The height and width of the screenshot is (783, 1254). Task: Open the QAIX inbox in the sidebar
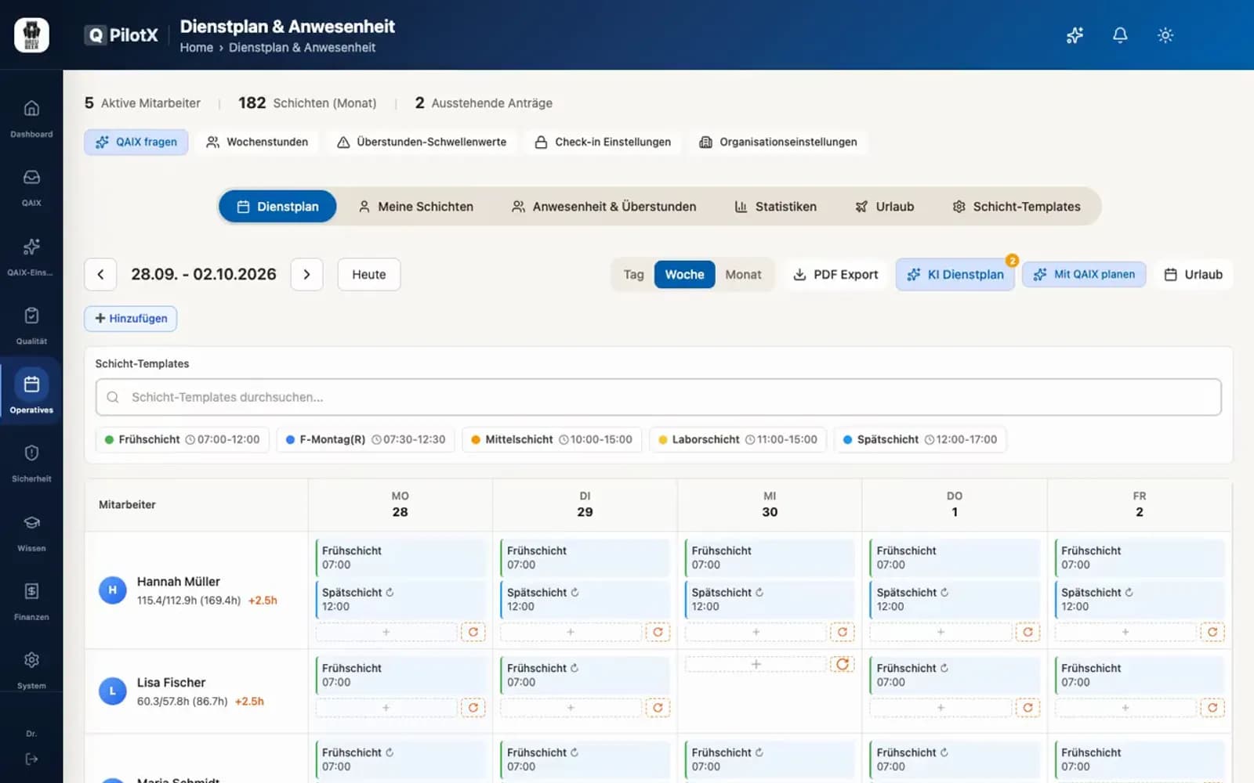click(31, 186)
